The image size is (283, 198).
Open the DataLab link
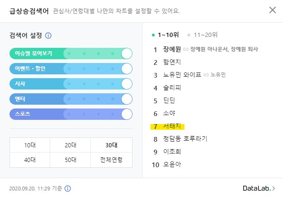[x=259, y=189]
